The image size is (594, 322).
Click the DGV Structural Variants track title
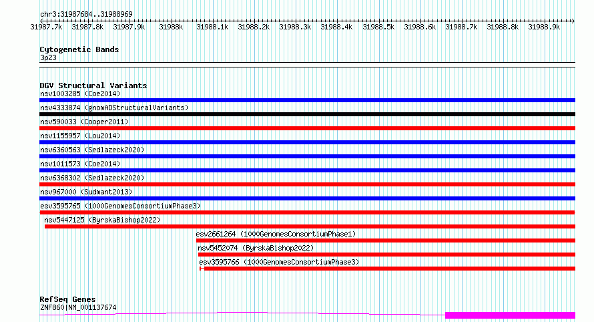pos(93,86)
